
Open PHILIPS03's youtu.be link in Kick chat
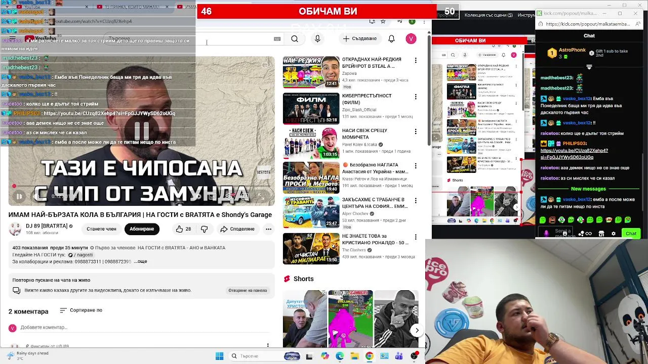coord(574,154)
